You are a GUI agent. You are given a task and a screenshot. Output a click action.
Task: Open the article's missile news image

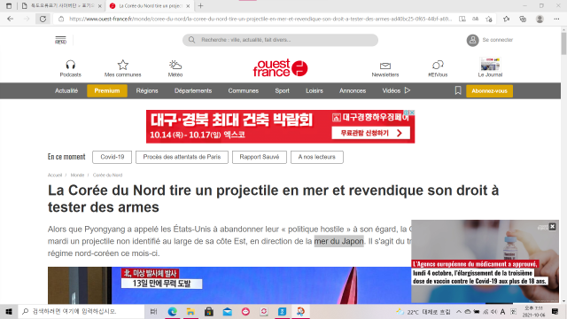tap(229, 285)
